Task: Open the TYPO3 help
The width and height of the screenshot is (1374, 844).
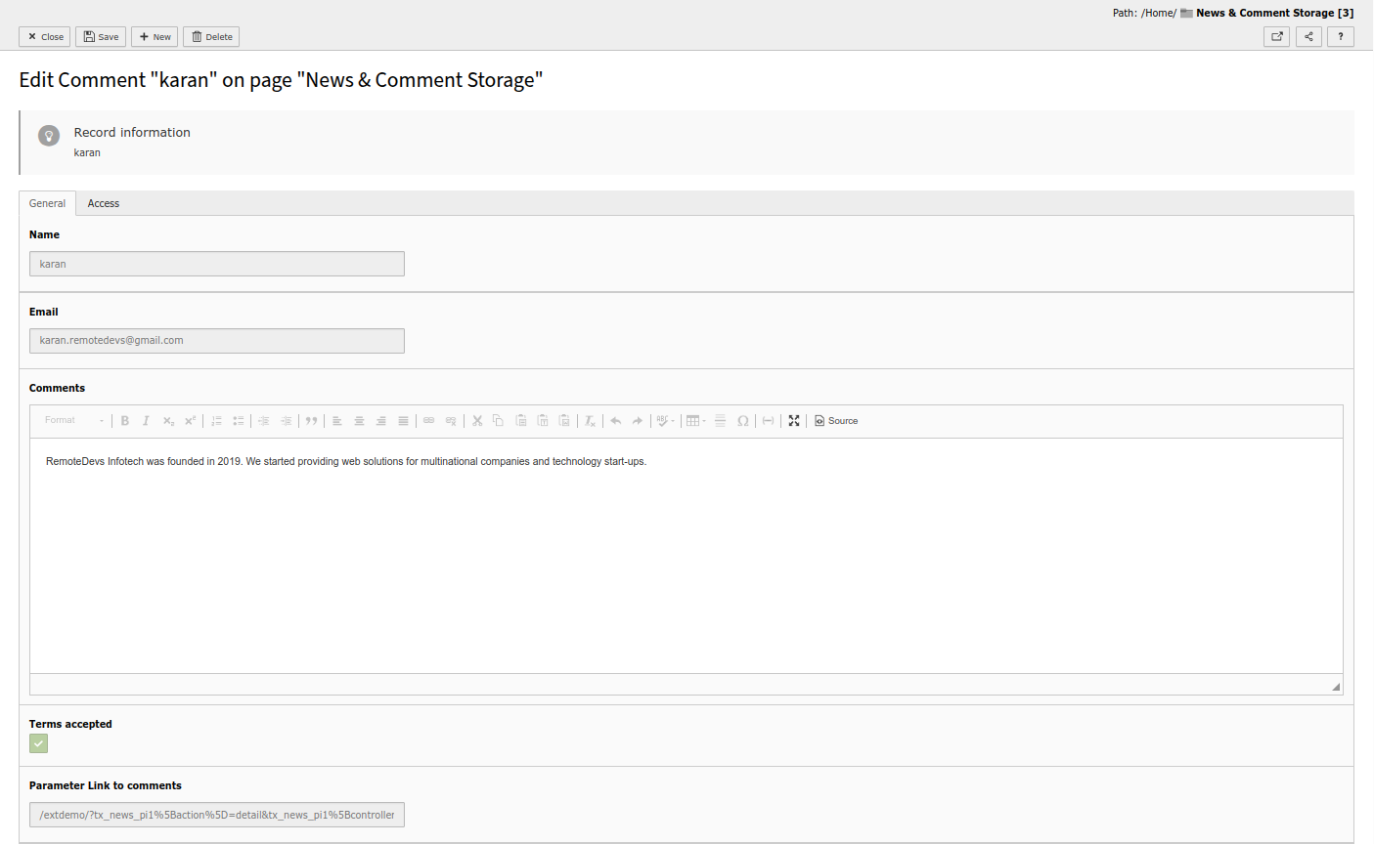Action: (1341, 36)
